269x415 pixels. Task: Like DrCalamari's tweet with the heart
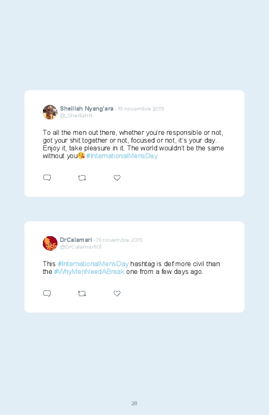coord(117,294)
